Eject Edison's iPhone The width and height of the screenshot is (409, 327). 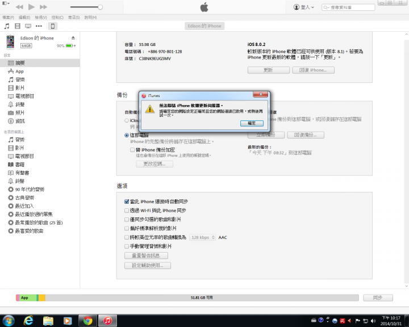tap(73, 38)
